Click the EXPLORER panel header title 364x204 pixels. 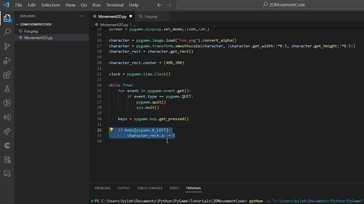(27, 16)
